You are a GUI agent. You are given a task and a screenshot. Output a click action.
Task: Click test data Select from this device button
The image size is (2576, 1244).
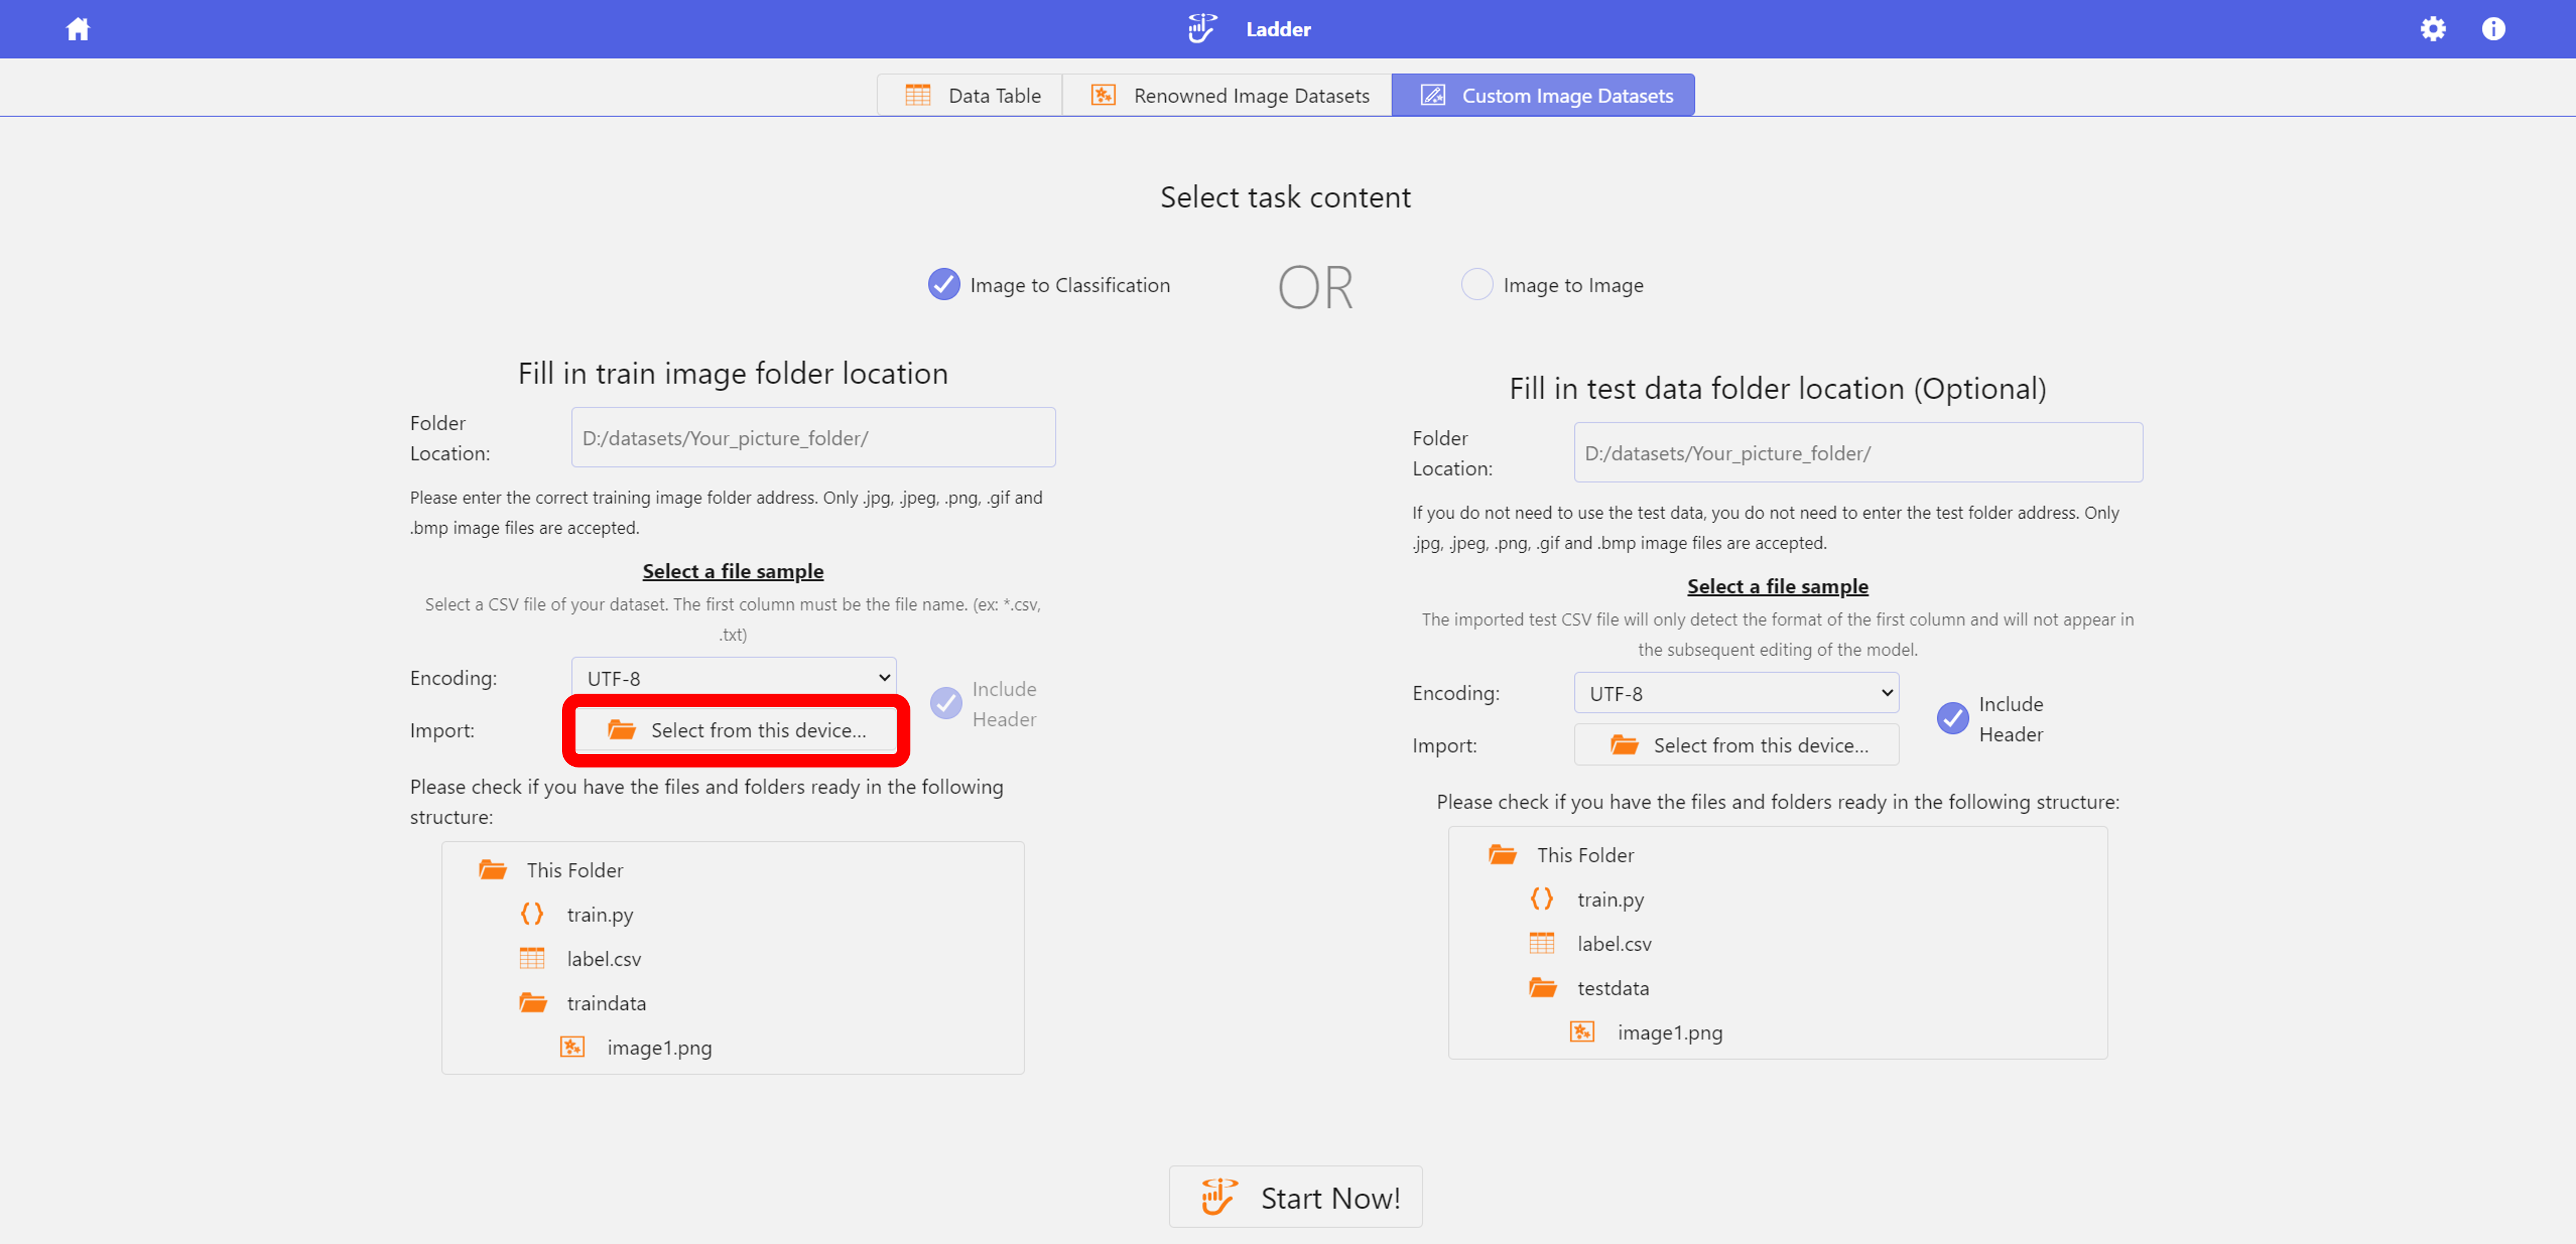1736,745
